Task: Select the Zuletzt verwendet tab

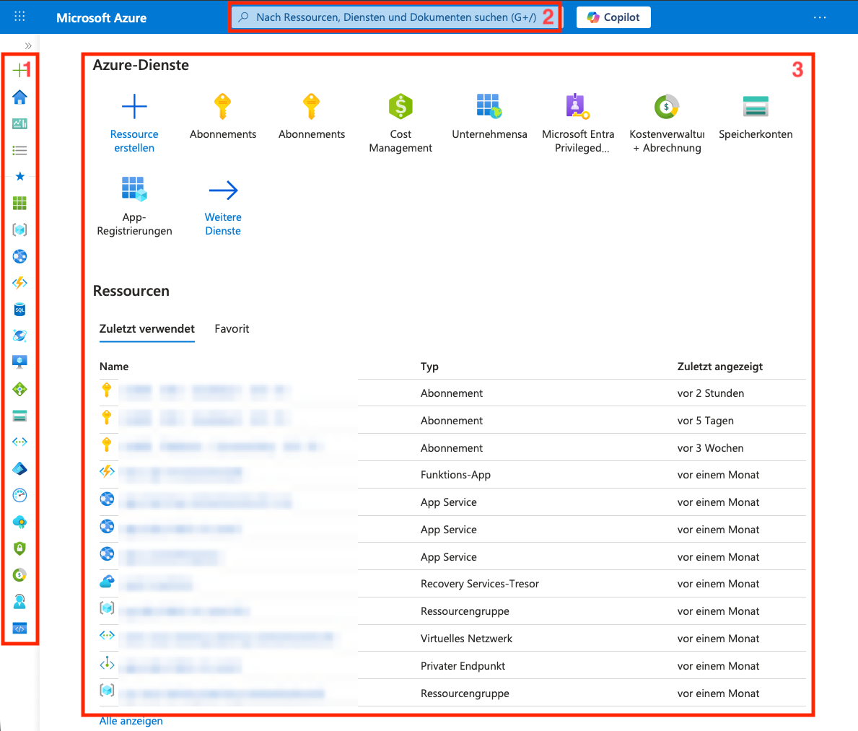Action: click(147, 329)
